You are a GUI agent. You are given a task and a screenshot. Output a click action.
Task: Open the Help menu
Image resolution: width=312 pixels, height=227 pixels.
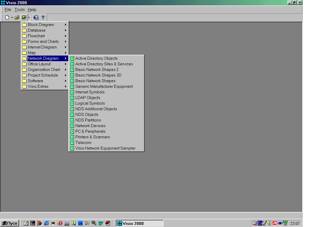[x=32, y=9]
